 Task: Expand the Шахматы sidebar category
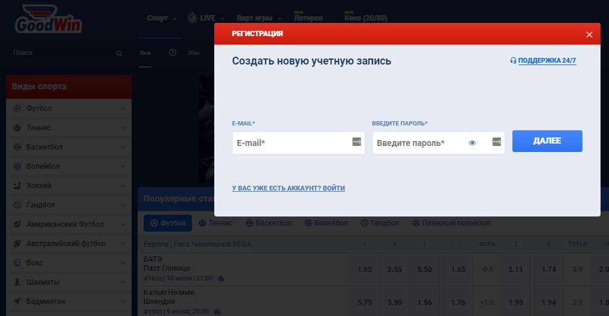click(123, 282)
